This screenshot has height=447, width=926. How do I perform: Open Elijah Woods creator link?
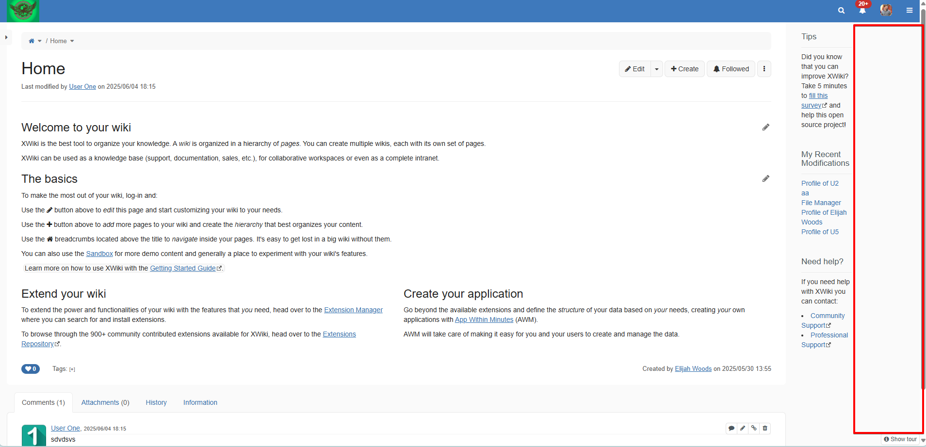click(x=693, y=369)
